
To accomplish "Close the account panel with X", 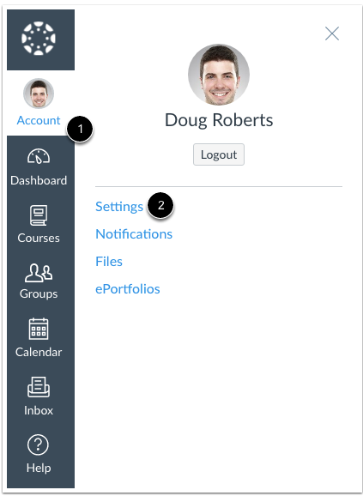I will pos(332,33).
